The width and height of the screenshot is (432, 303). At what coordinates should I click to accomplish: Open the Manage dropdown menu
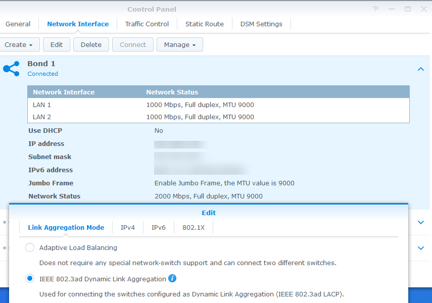coord(179,44)
